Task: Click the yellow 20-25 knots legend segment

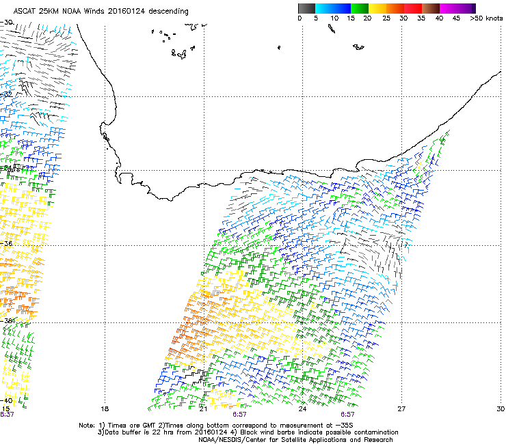Action: click(377, 8)
